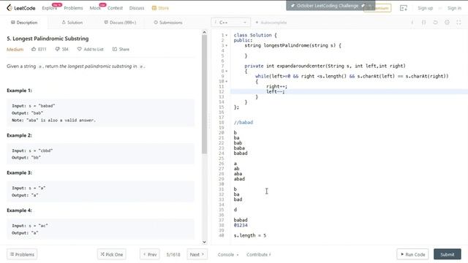
Task: Click the Medium difficulty label
Action: (15, 49)
